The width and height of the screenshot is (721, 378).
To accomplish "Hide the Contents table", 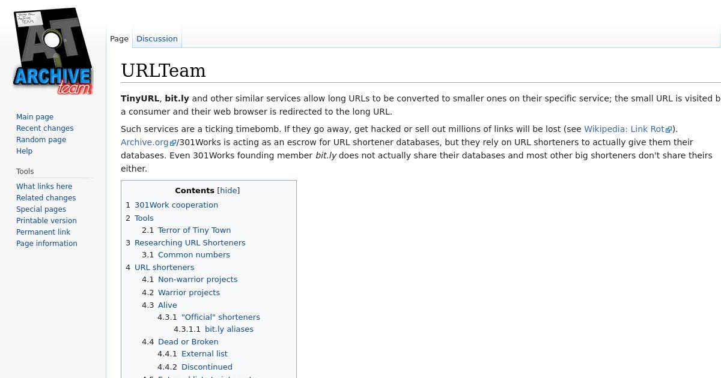I will 228,191.
